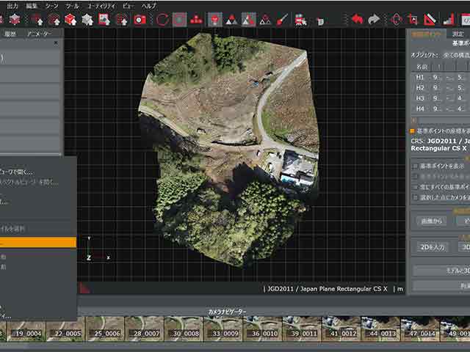Toggle the 選択した点にカメラを checkbox
This screenshot has width=470, height=352.
pyautogui.click(x=415, y=197)
